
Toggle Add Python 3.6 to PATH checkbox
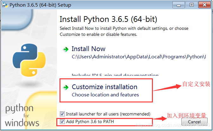(62, 121)
